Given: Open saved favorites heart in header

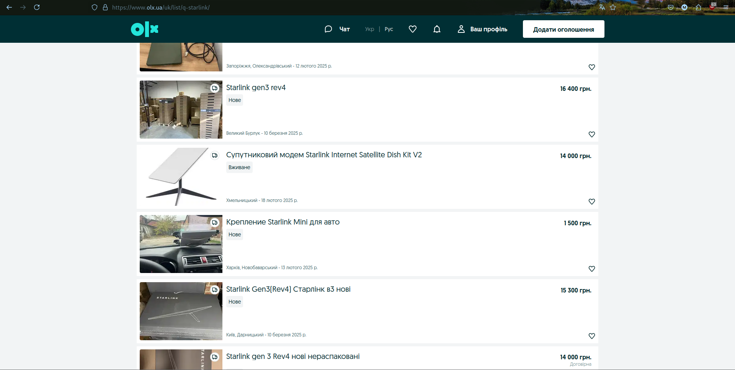Looking at the screenshot, I should pyautogui.click(x=413, y=29).
